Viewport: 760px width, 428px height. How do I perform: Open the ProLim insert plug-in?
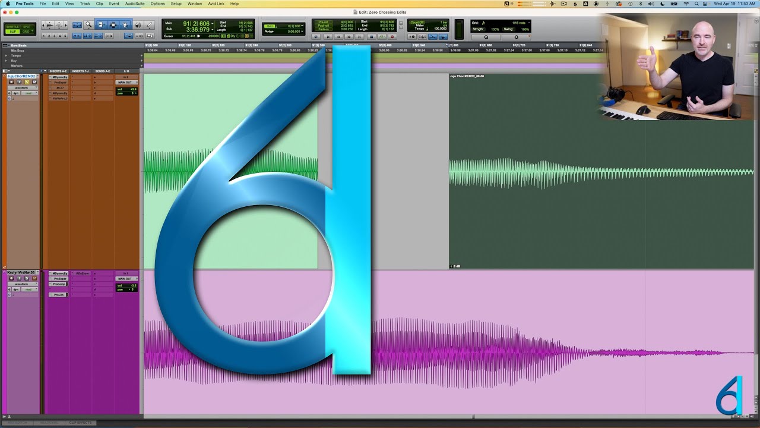click(x=59, y=295)
